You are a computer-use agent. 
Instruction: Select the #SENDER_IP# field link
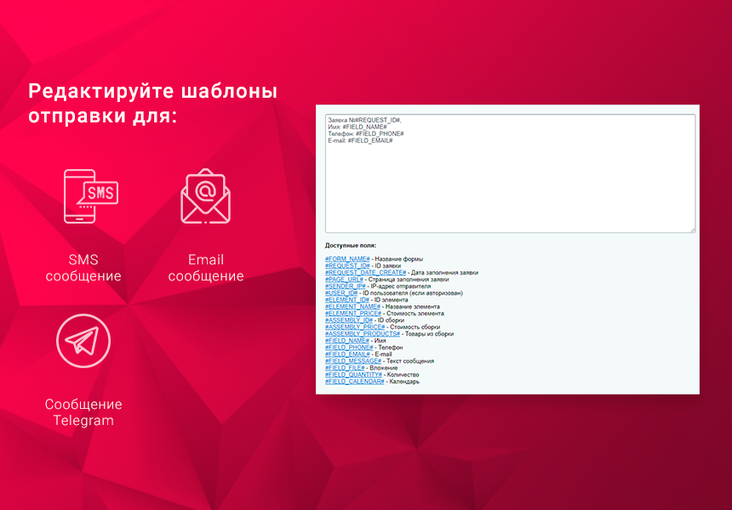(x=343, y=285)
